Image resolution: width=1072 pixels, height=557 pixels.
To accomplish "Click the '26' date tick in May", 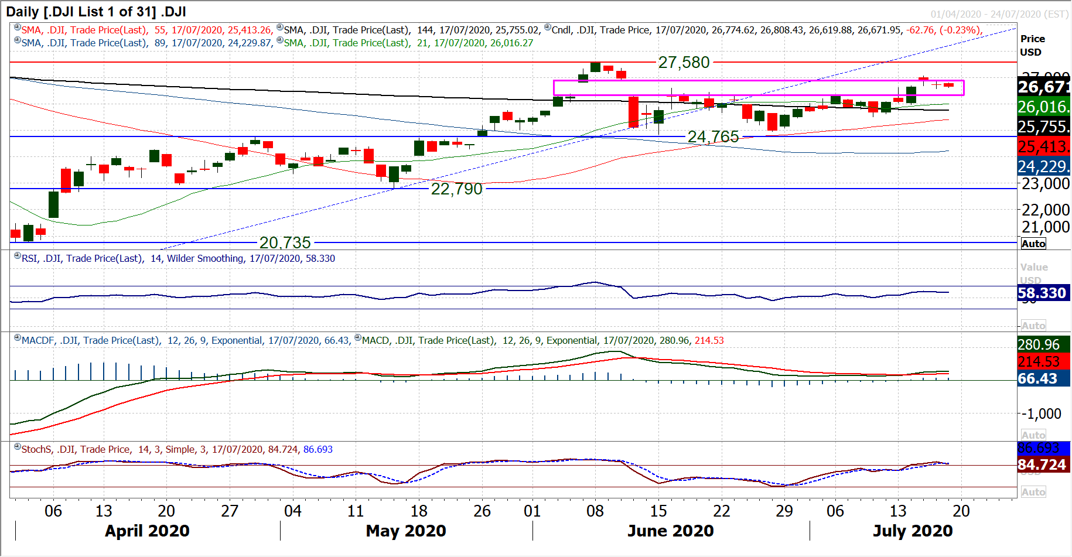I will pyautogui.click(x=482, y=511).
